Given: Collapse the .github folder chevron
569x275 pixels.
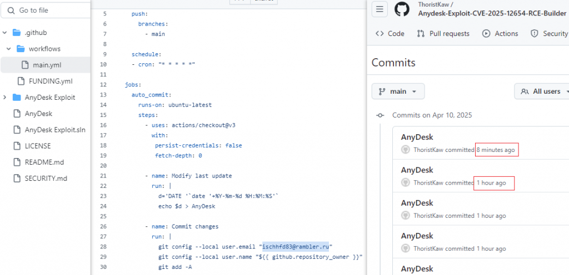Looking at the screenshot, I should click(4, 33).
